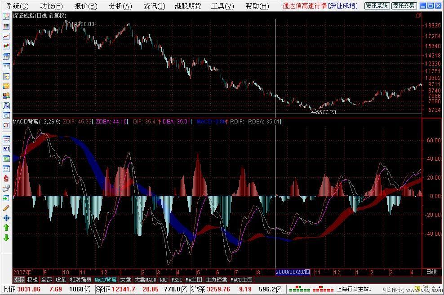Switch to the 相对强弱 tab
This screenshot has width=444, height=295.
pyautogui.click(x=80, y=280)
